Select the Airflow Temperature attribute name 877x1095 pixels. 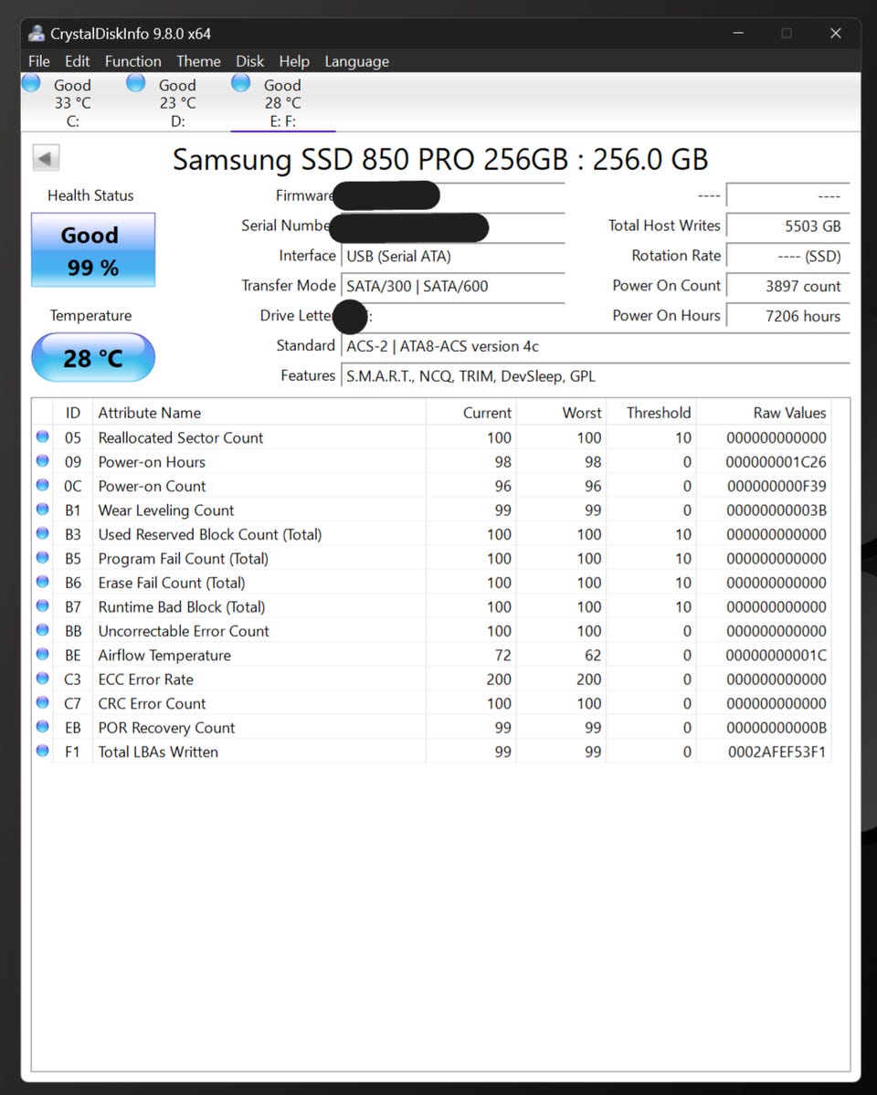point(164,655)
